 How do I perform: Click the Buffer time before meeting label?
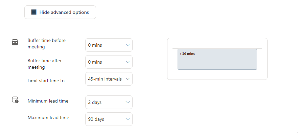[x=47, y=44]
